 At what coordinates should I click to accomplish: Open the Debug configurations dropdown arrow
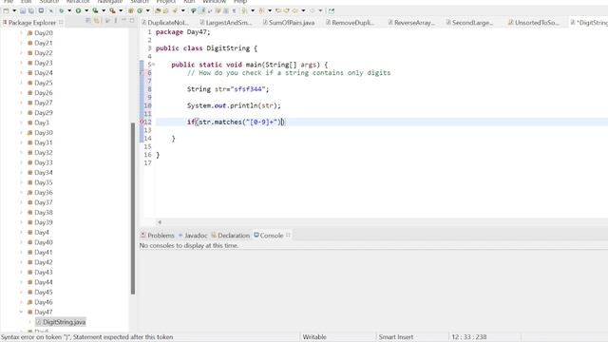click(x=69, y=10)
